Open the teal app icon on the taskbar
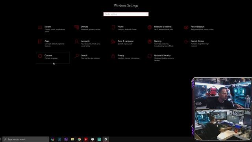The height and width of the screenshot is (142, 252). (99, 139)
